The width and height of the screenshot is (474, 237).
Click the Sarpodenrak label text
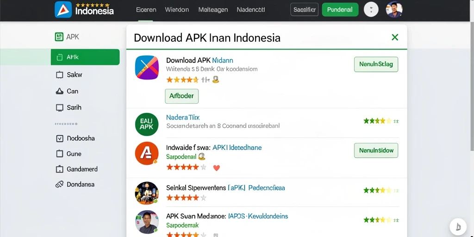[182, 225]
